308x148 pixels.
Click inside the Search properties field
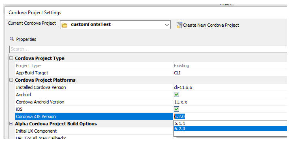pos(148,49)
